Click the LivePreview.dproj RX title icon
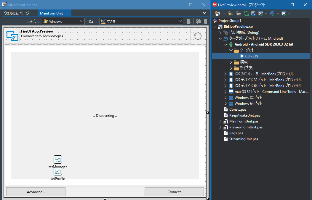 pyautogui.click(x=215, y=4)
